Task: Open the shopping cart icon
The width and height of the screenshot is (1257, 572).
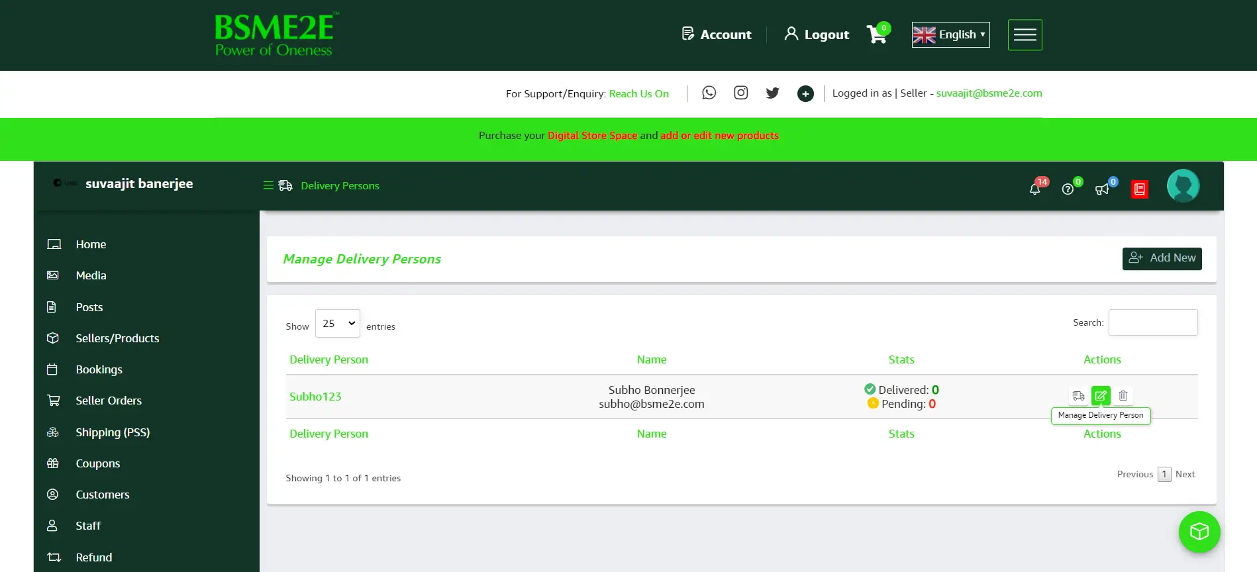Action: (878, 34)
